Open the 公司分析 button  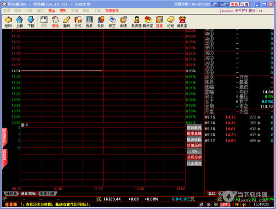point(194,157)
